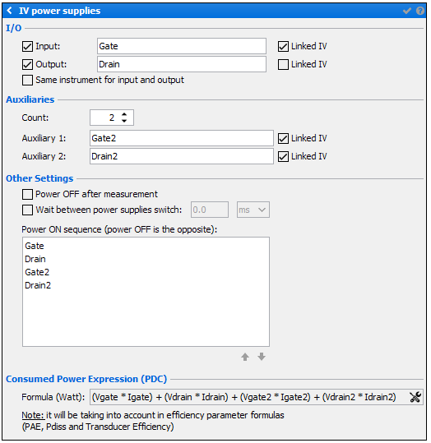Open the ms time unit dropdown
The image size is (431, 443).
pyautogui.click(x=253, y=210)
